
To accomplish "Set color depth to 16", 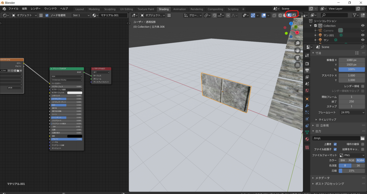I will [358, 166].
